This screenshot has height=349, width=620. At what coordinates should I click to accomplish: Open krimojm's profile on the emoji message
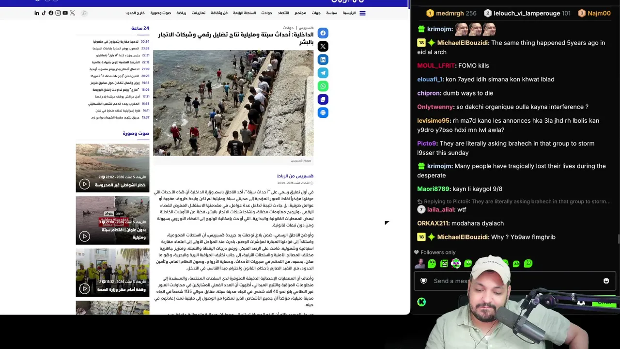(439, 29)
